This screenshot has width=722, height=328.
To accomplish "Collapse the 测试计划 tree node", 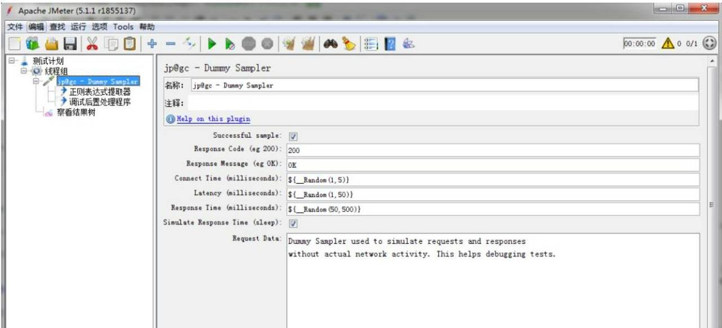I will click(x=12, y=61).
